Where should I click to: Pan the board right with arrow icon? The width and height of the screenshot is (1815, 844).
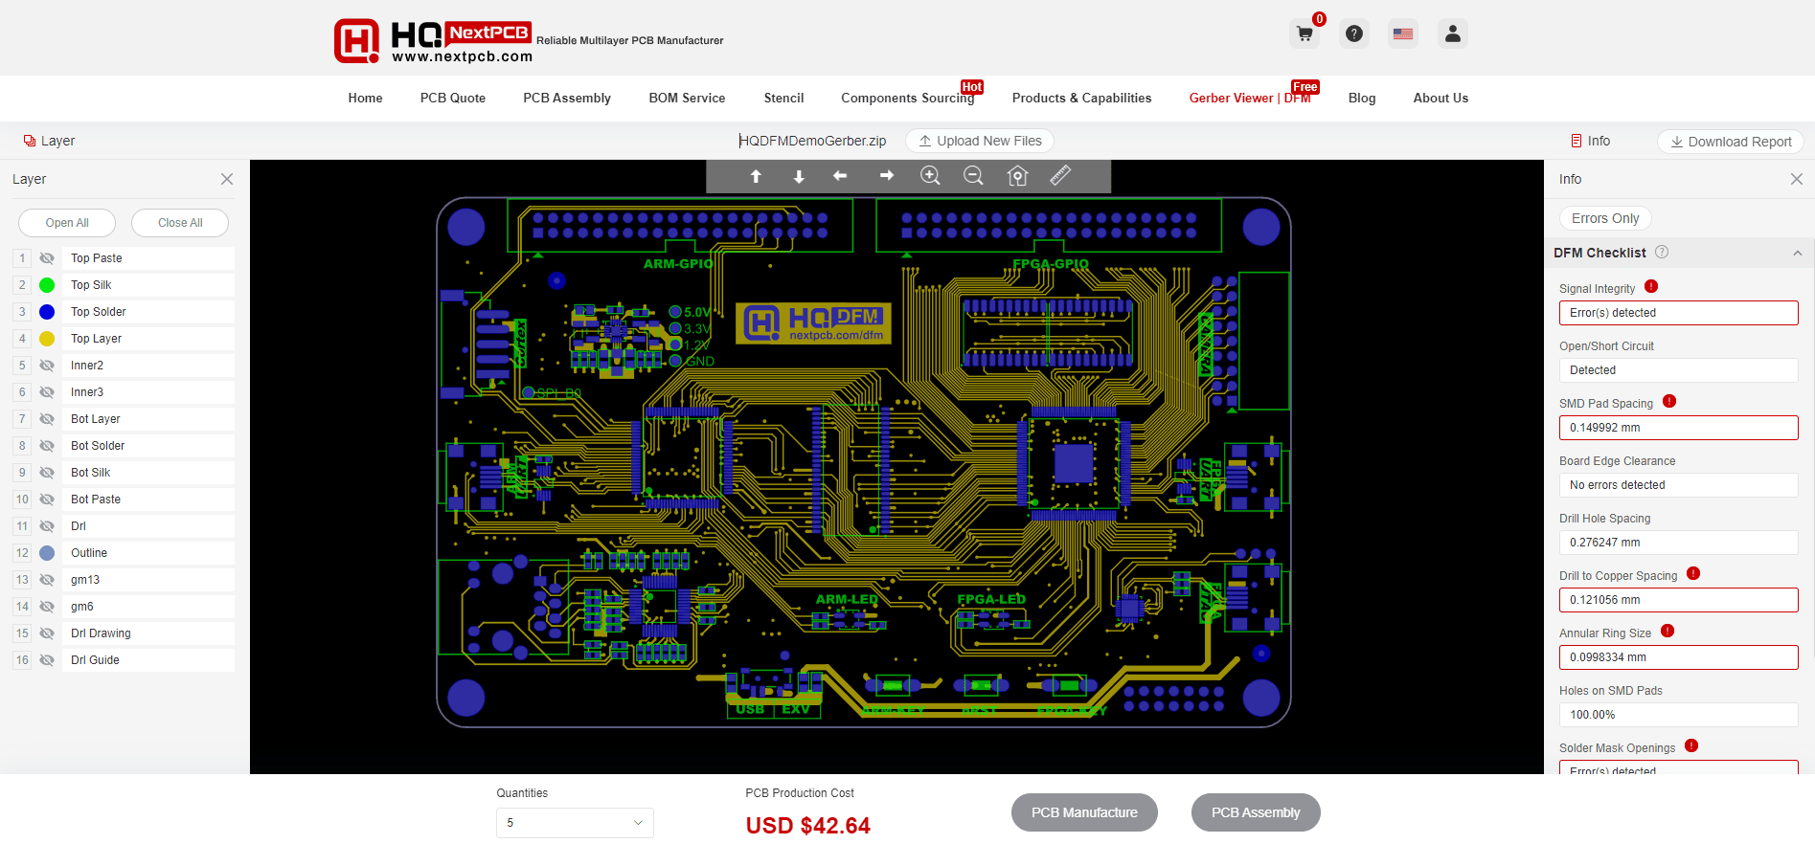886,176
